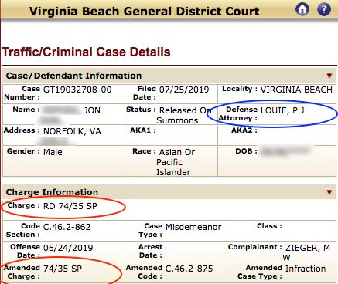The width and height of the screenshot is (338, 284).
Task: Click the Virginia Beach General District Court title
Action: [x=145, y=12]
